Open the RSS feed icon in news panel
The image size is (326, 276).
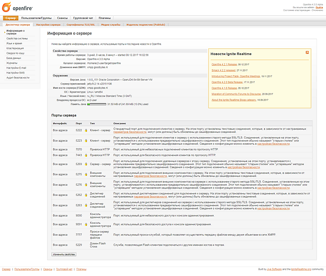tap(307, 52)
